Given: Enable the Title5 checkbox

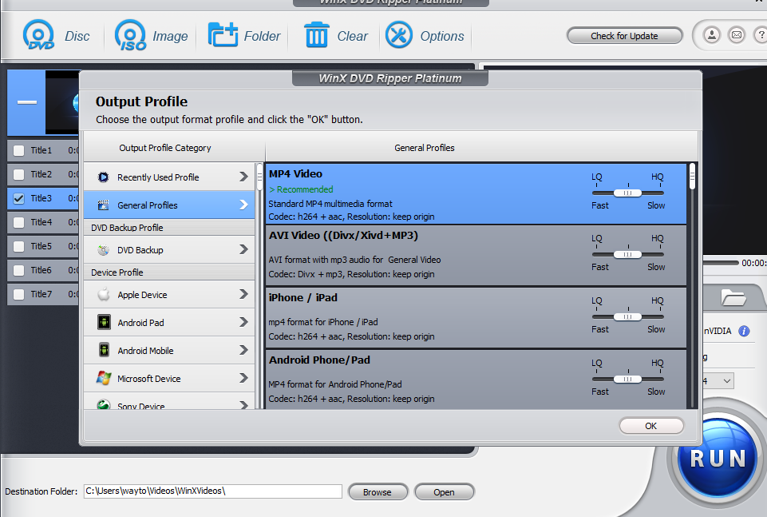Looking at the screenshot, I should click(x=18, y=246).
